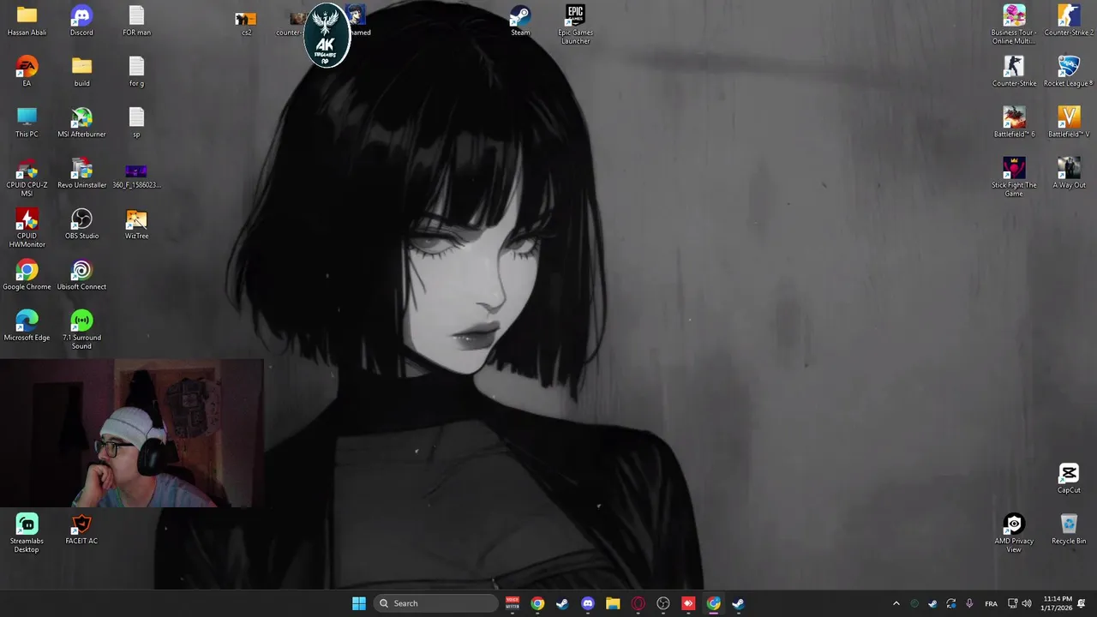The image size is (1097, 617).
Task: Open the red AnyDesk-style taskbar app
Action: (x=688, y=603)
